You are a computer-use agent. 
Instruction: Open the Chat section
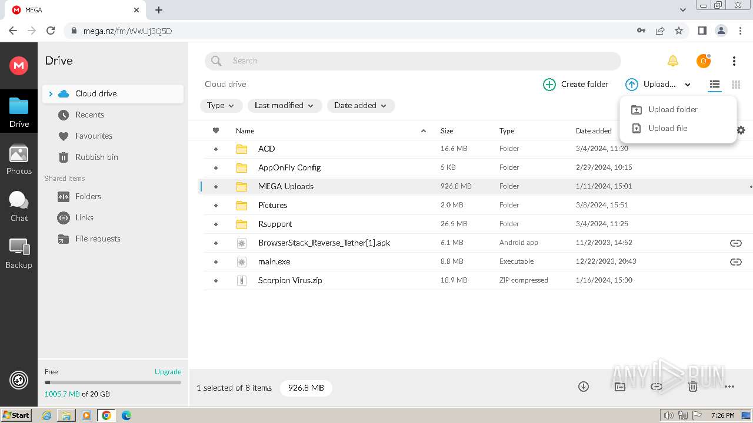(19, 207)
